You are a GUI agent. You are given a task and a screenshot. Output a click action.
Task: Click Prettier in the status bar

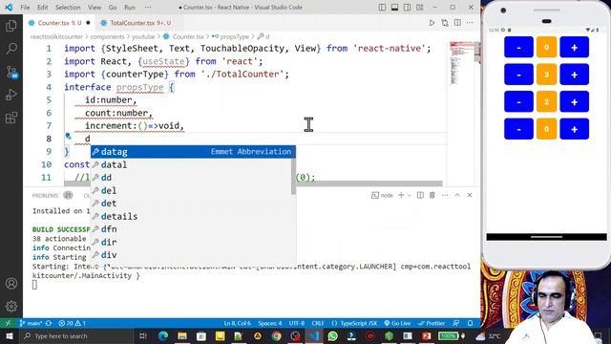point(432,323)
